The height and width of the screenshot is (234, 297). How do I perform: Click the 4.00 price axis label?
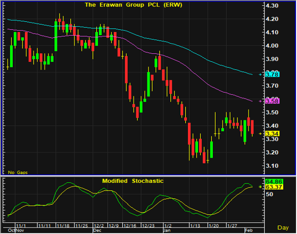tap(272, 46)
